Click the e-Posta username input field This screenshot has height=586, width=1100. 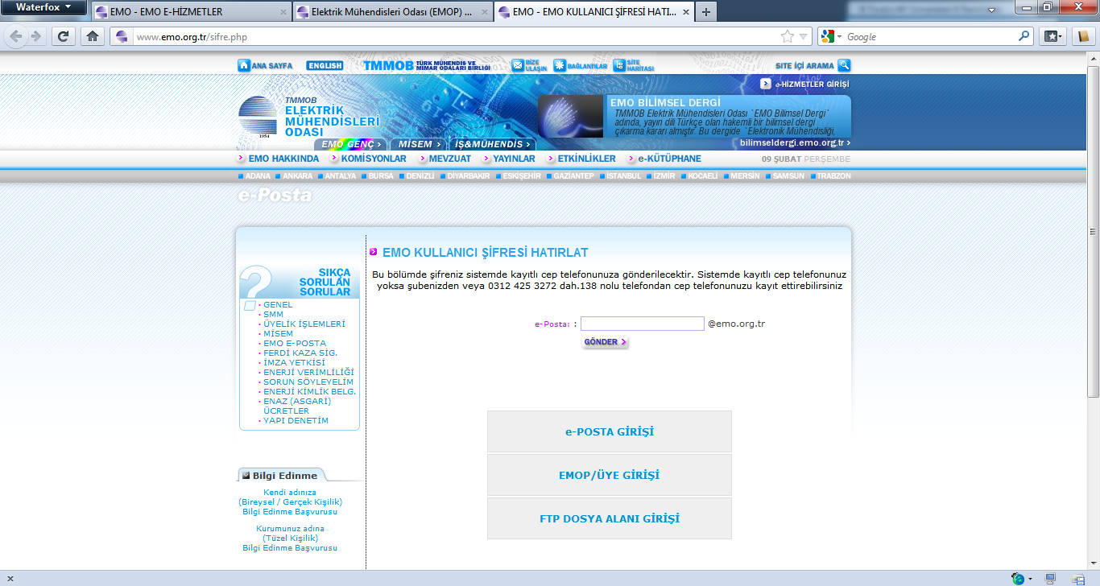643,324
